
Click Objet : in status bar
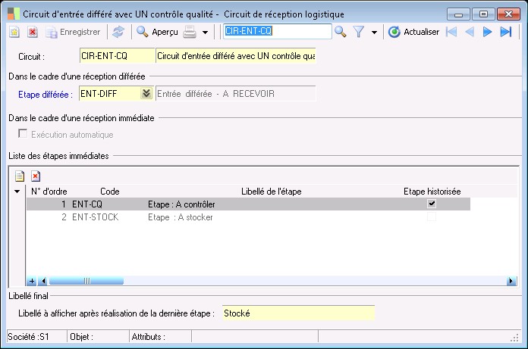[x=81, y=337]
